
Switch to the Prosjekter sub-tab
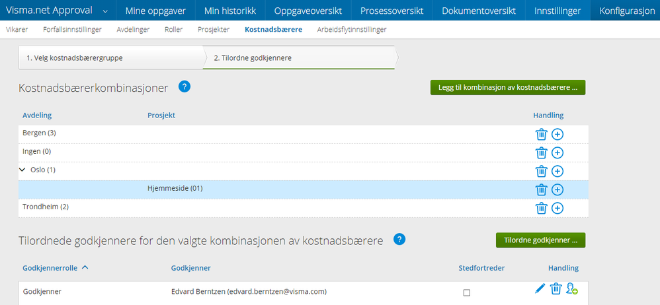214,30
